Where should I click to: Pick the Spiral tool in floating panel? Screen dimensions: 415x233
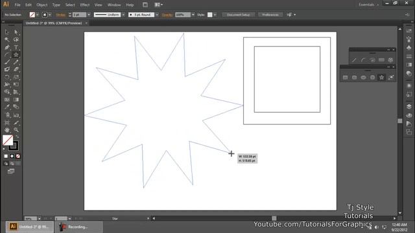tap(372, 60)
